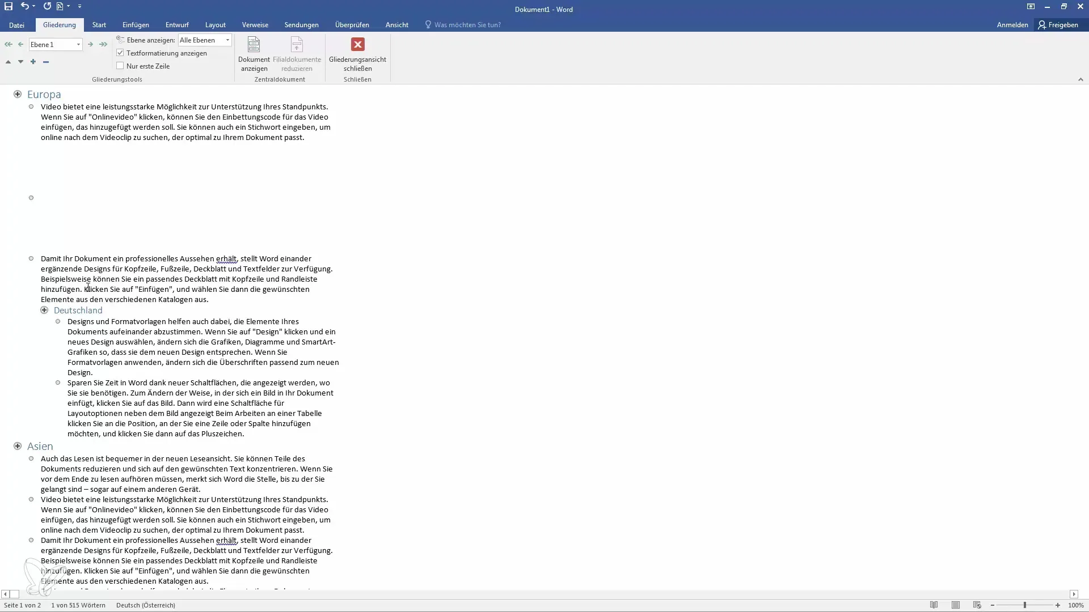Click the 1 von 515 Wörtern word count

point(78,605)
